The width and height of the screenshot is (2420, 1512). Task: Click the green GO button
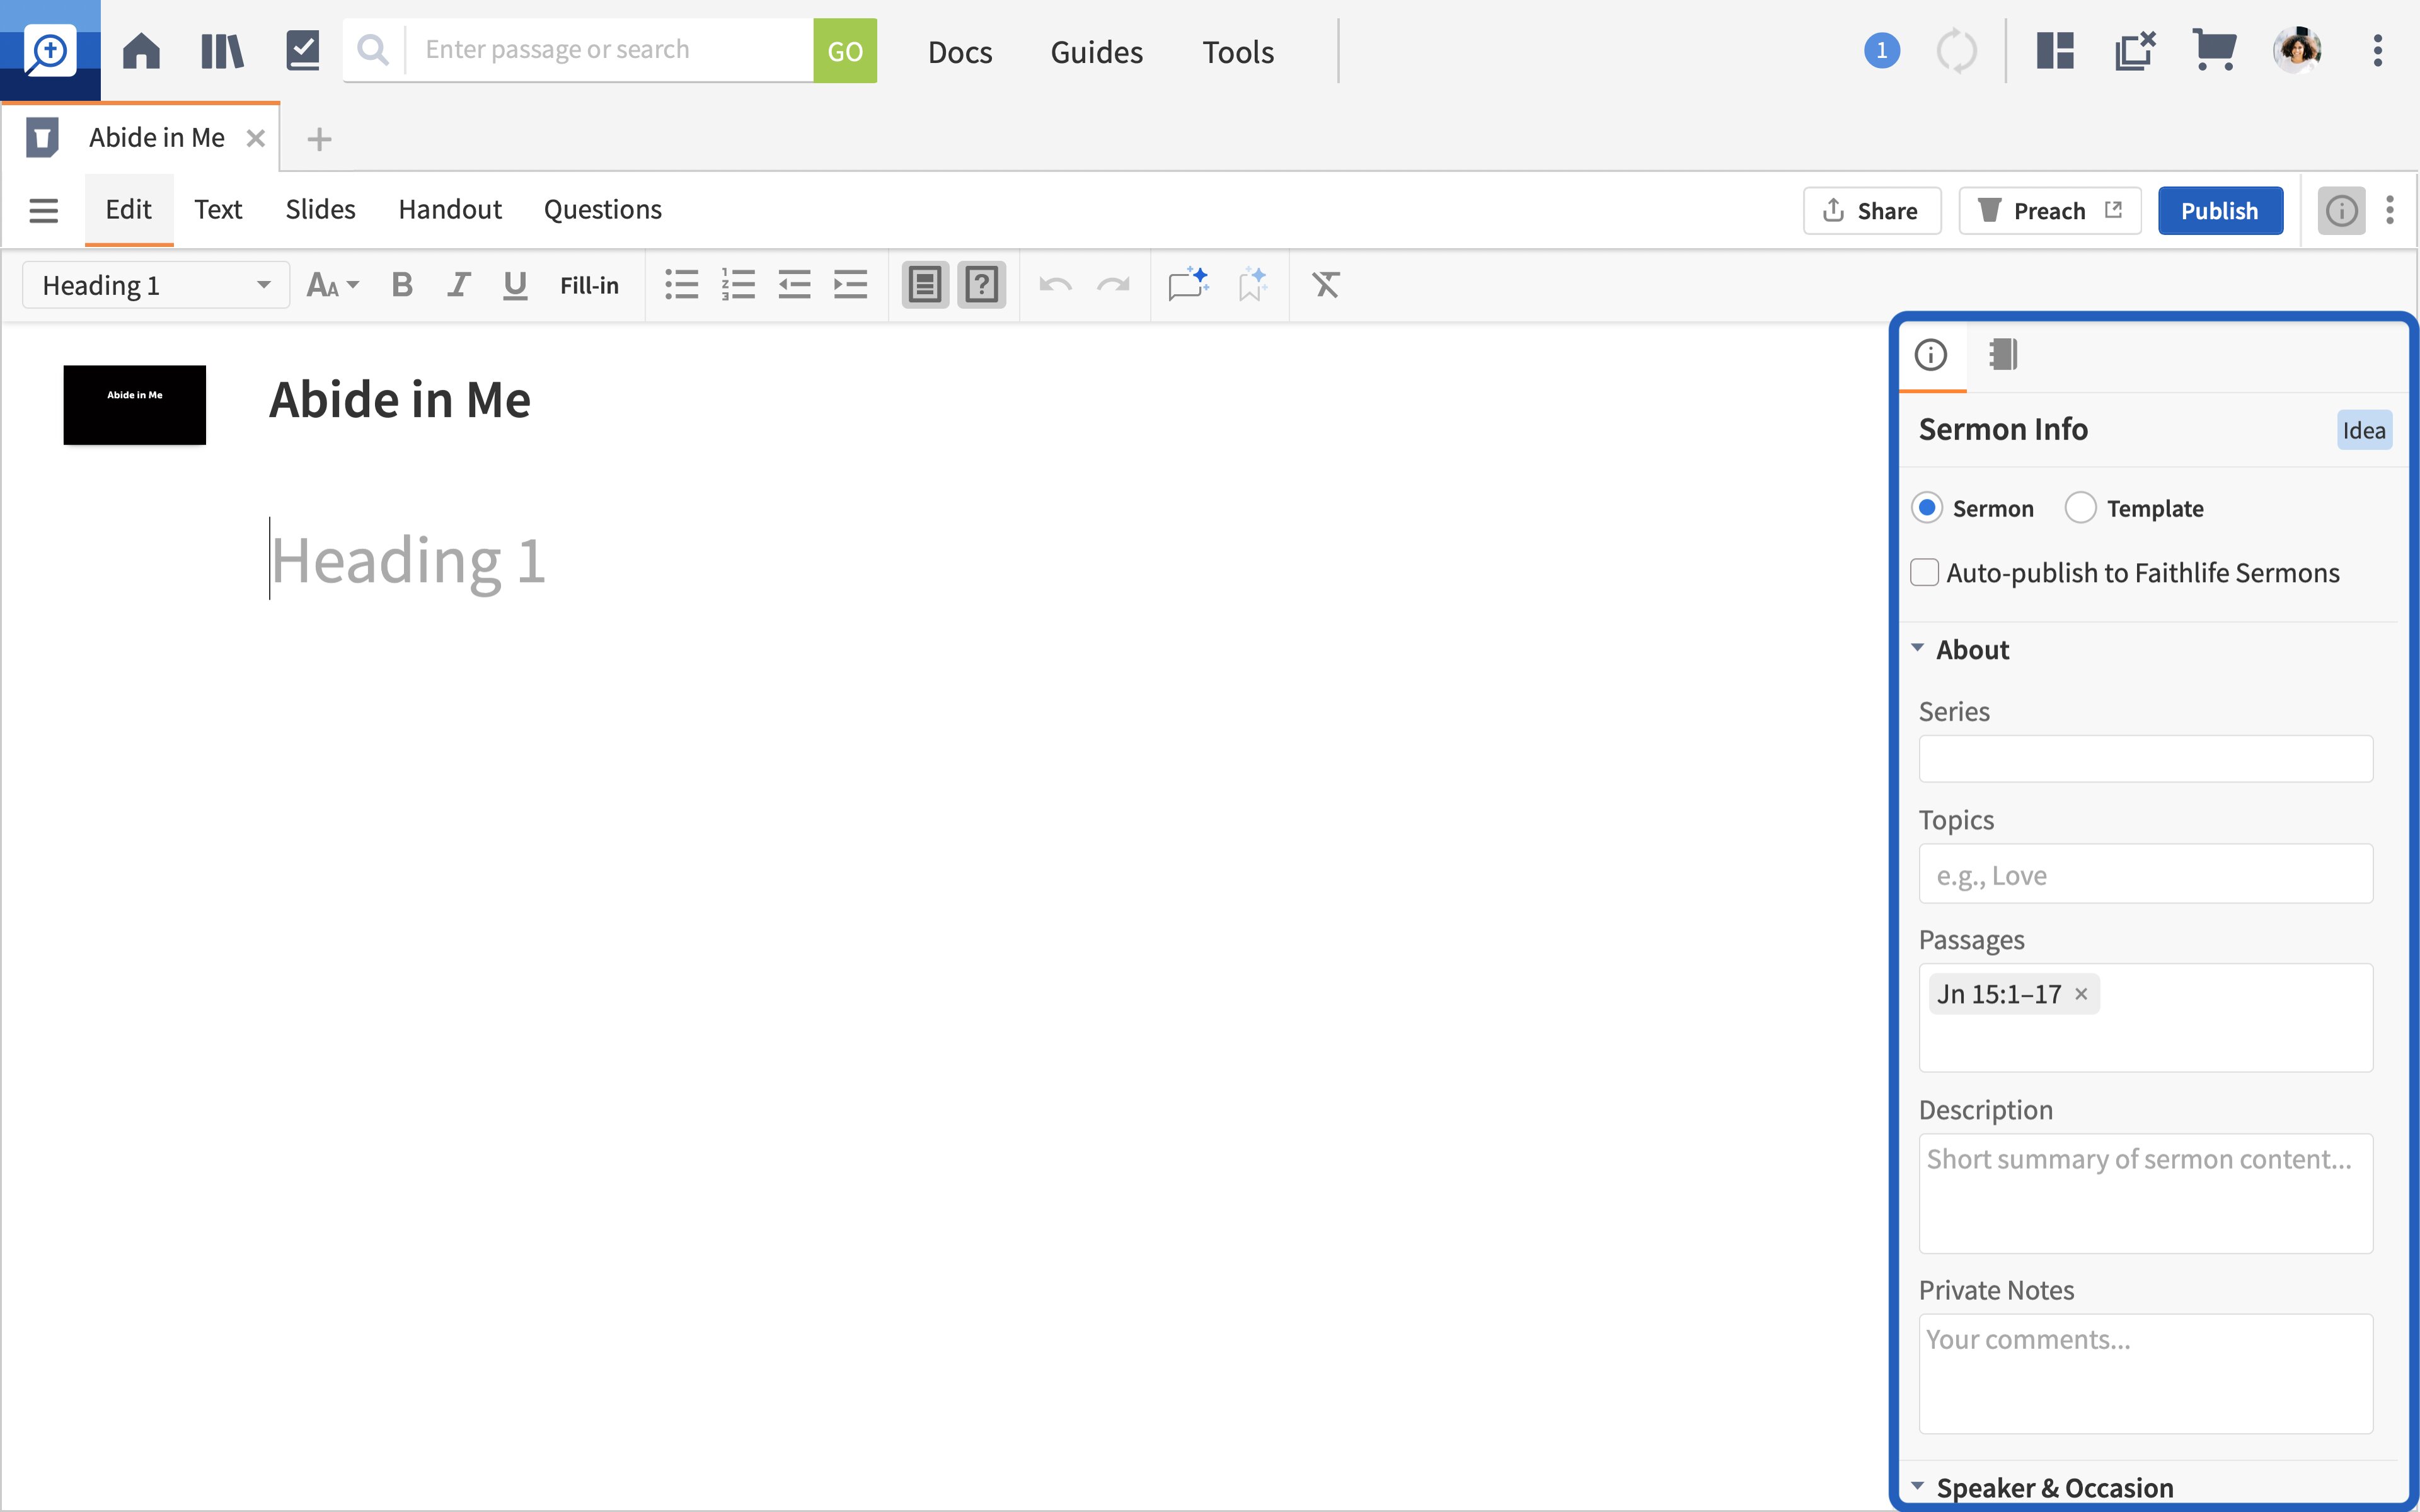coord(845,50)
